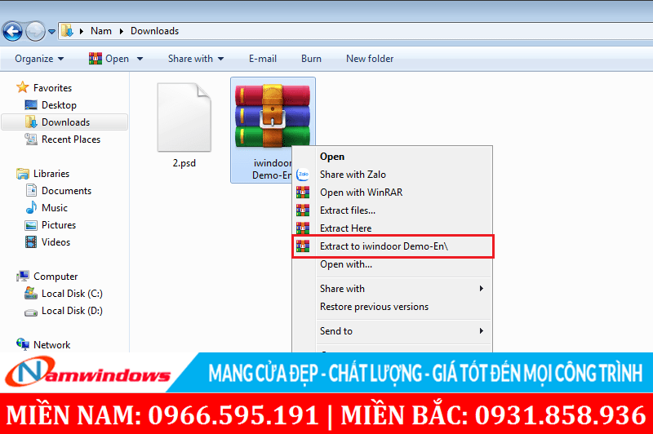
Task: Click the Favorites star icon
Action: tap(22, 87)
